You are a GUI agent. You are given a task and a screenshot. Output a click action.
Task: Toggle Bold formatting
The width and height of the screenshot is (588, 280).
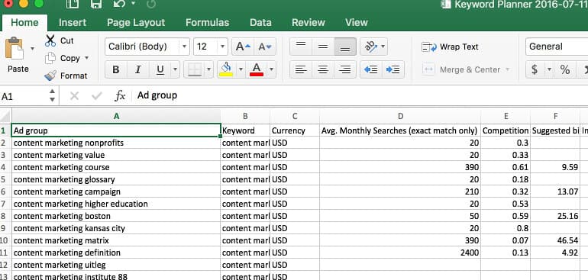[x=116, y=69]
